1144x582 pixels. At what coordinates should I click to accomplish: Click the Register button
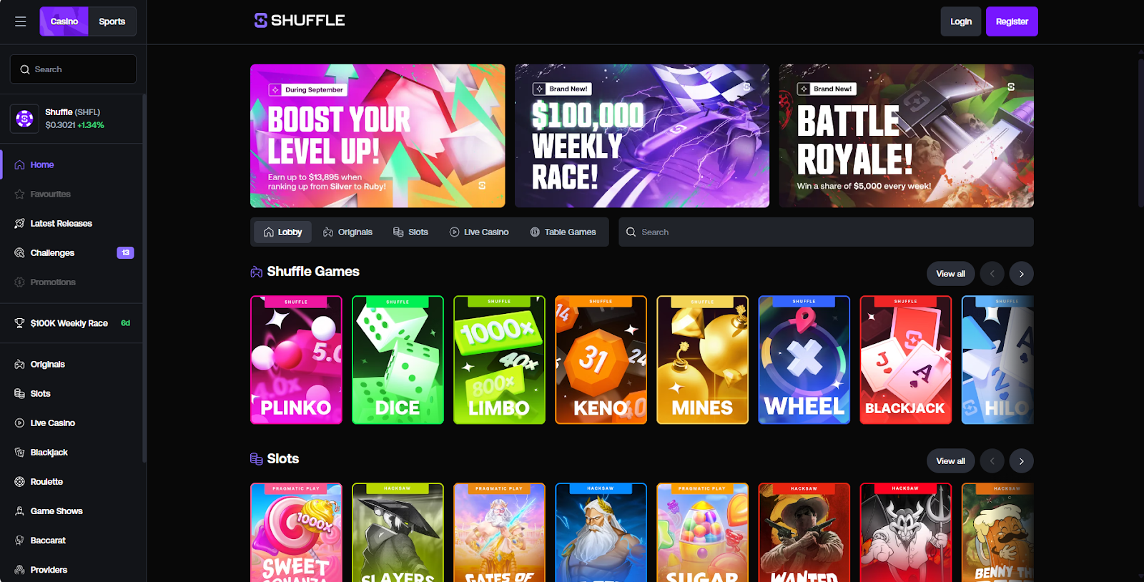coord(1012,21)
